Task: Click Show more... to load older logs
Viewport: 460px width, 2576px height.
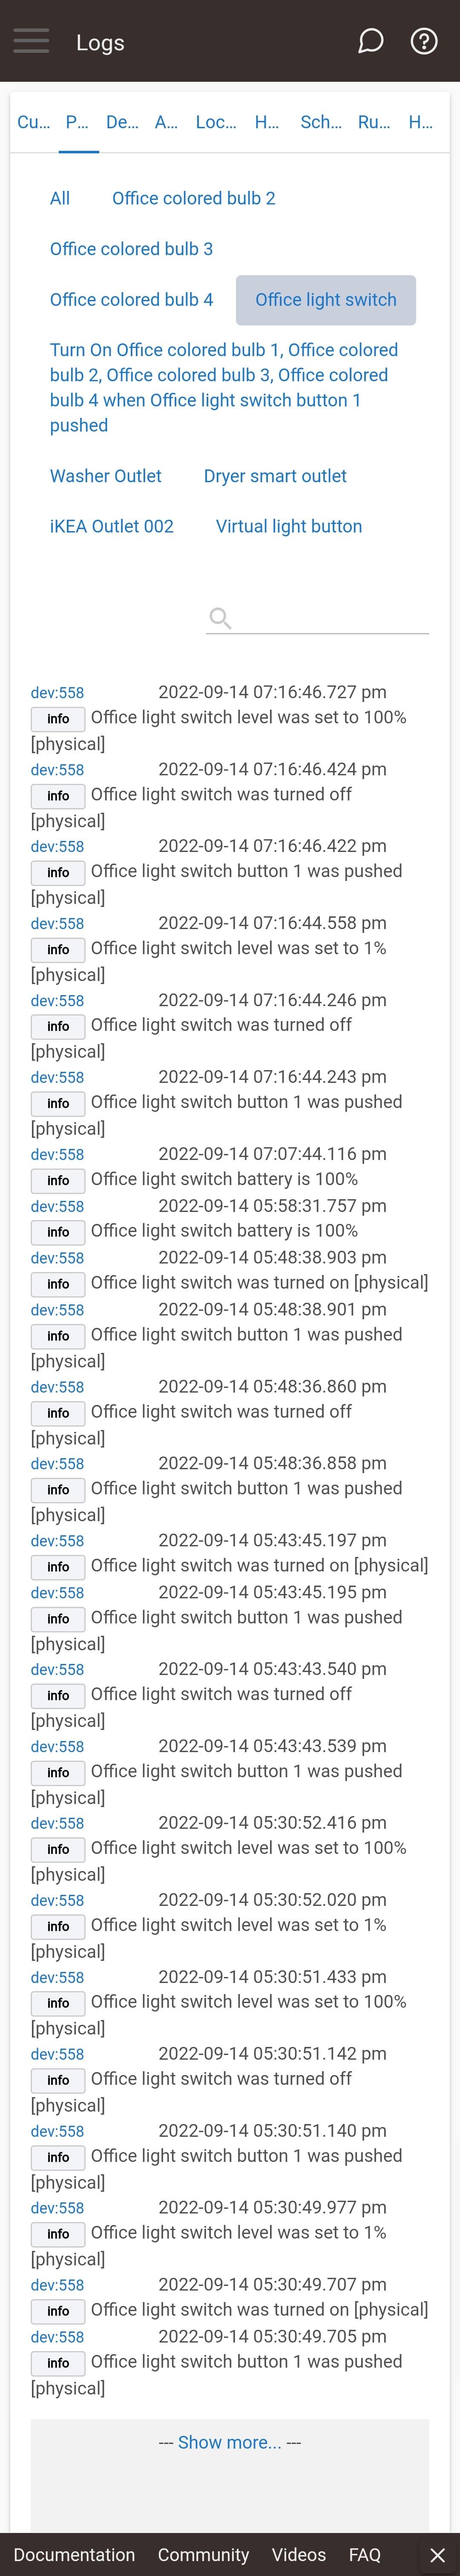Action: point(229,2442)
